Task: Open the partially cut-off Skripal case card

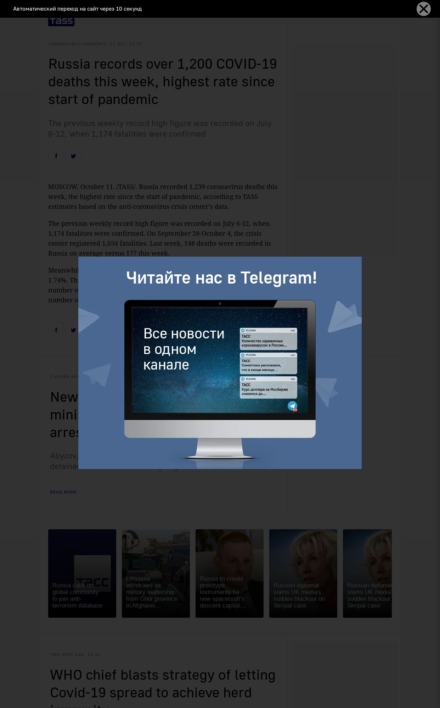Action: 367,573
